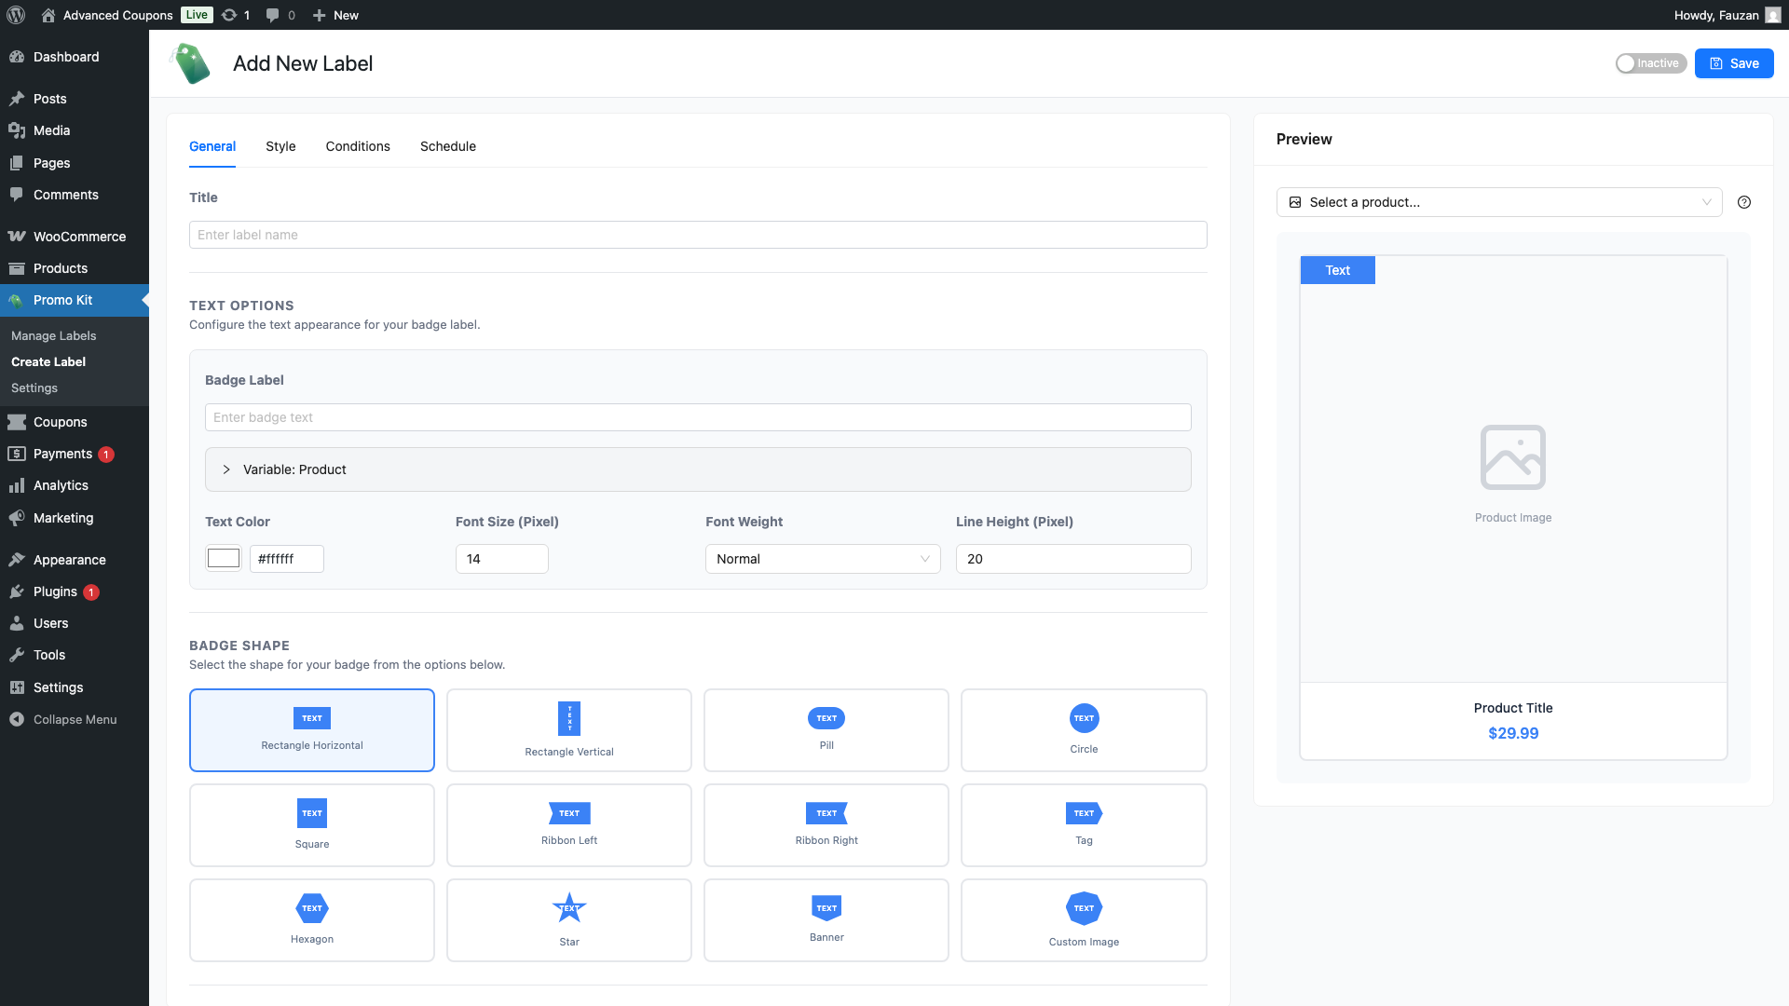
Task: Pick the Tag badge shape
Action: pyautogui.click(x=1083, y=825)
